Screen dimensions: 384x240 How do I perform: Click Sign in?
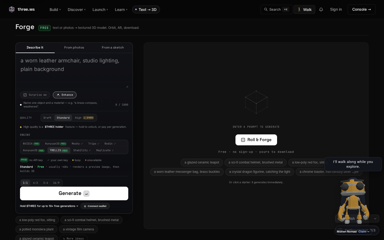click(336, 10)
